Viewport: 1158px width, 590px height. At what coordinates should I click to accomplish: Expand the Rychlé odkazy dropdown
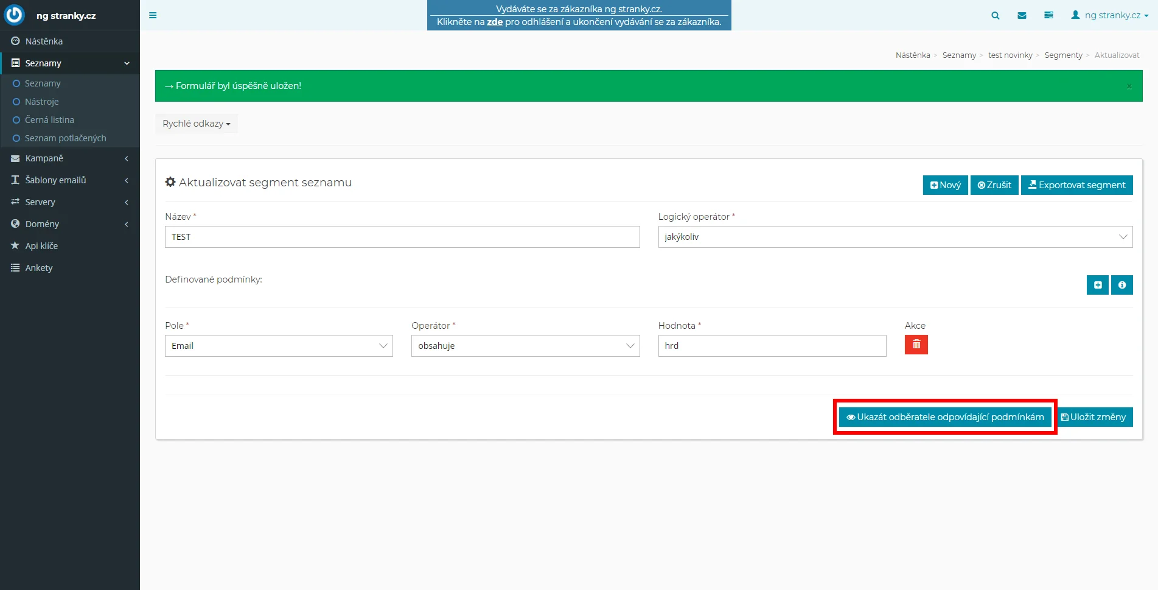point(196,124)
